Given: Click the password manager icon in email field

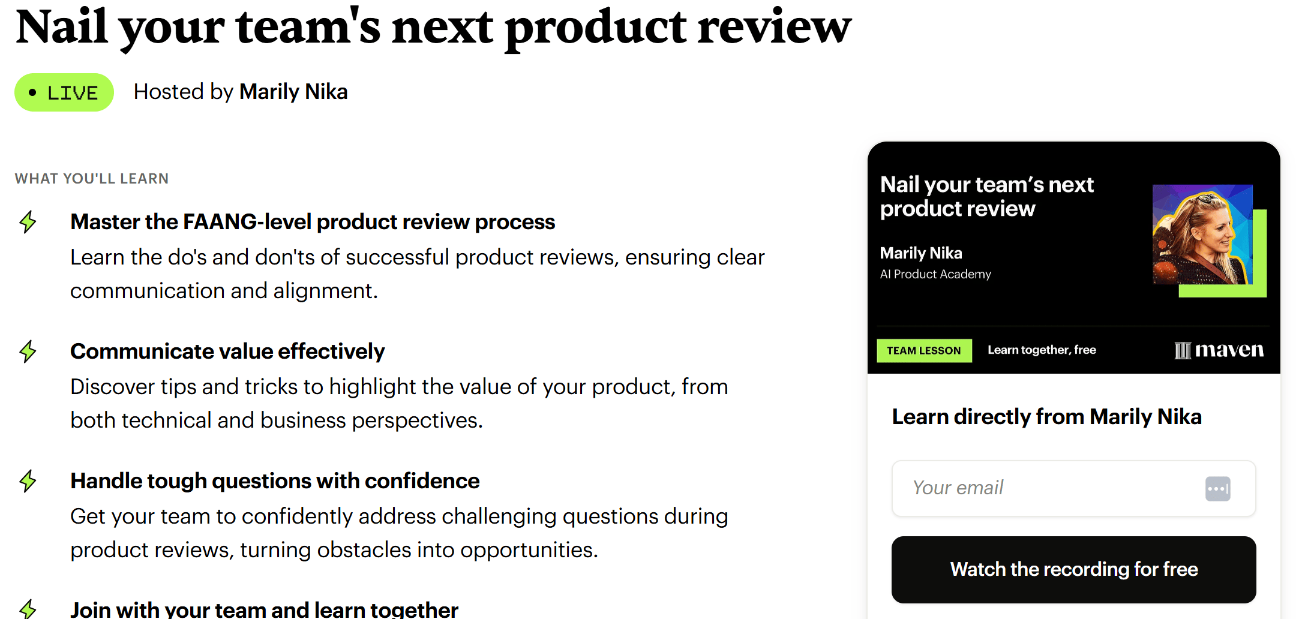Looking at the screenshot, I should click(1217, 489).
